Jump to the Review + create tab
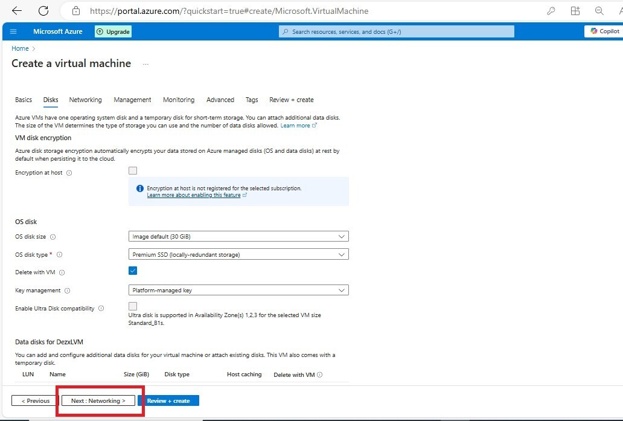The height and width of the screenshot is (421, 623). (x=292, y=100)
